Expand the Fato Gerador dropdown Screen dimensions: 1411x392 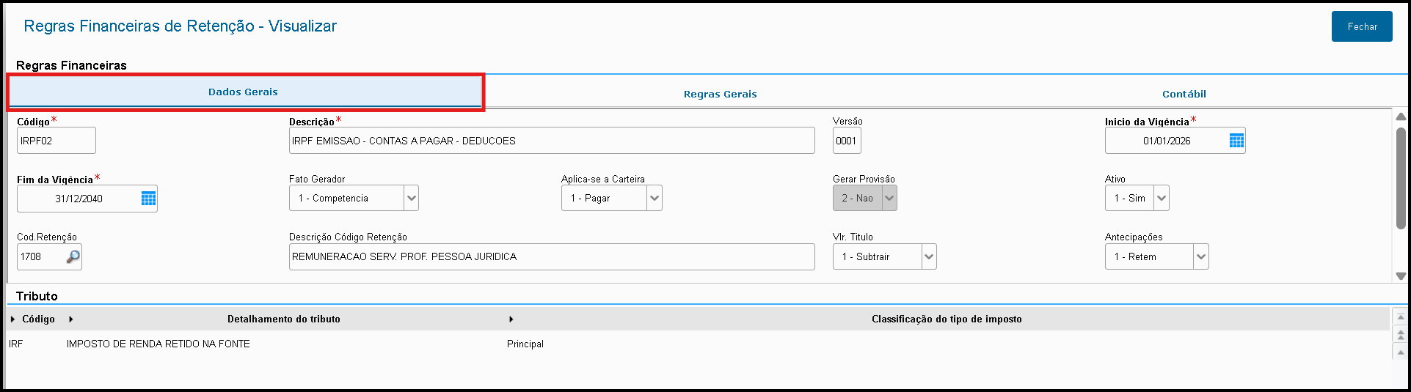pyautogui.click(x=411, y=198)
